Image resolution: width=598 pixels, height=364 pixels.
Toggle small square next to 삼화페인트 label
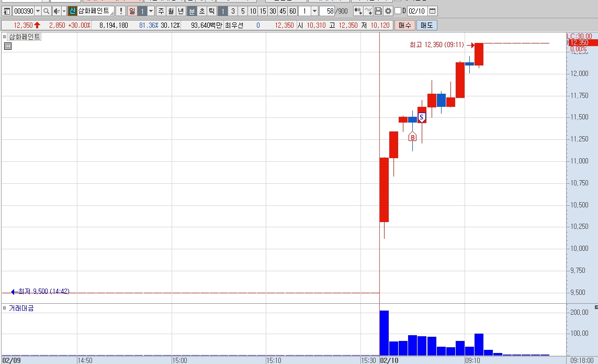click(x=5, y=37)
